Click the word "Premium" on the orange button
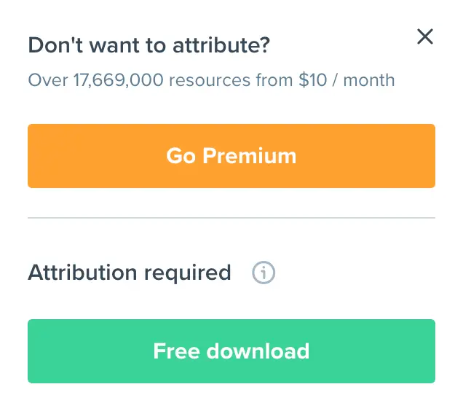 [249, 155]
